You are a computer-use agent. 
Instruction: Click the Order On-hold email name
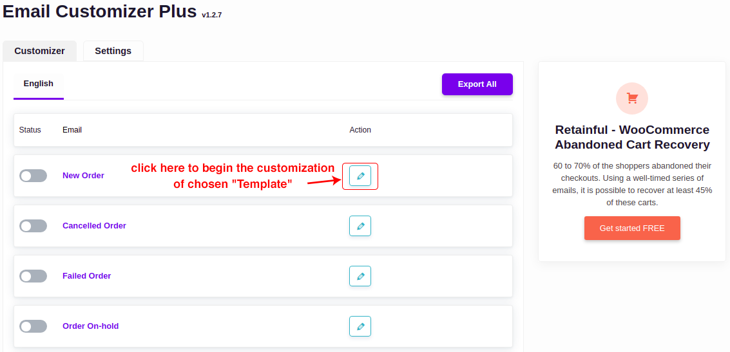[90, 326]
